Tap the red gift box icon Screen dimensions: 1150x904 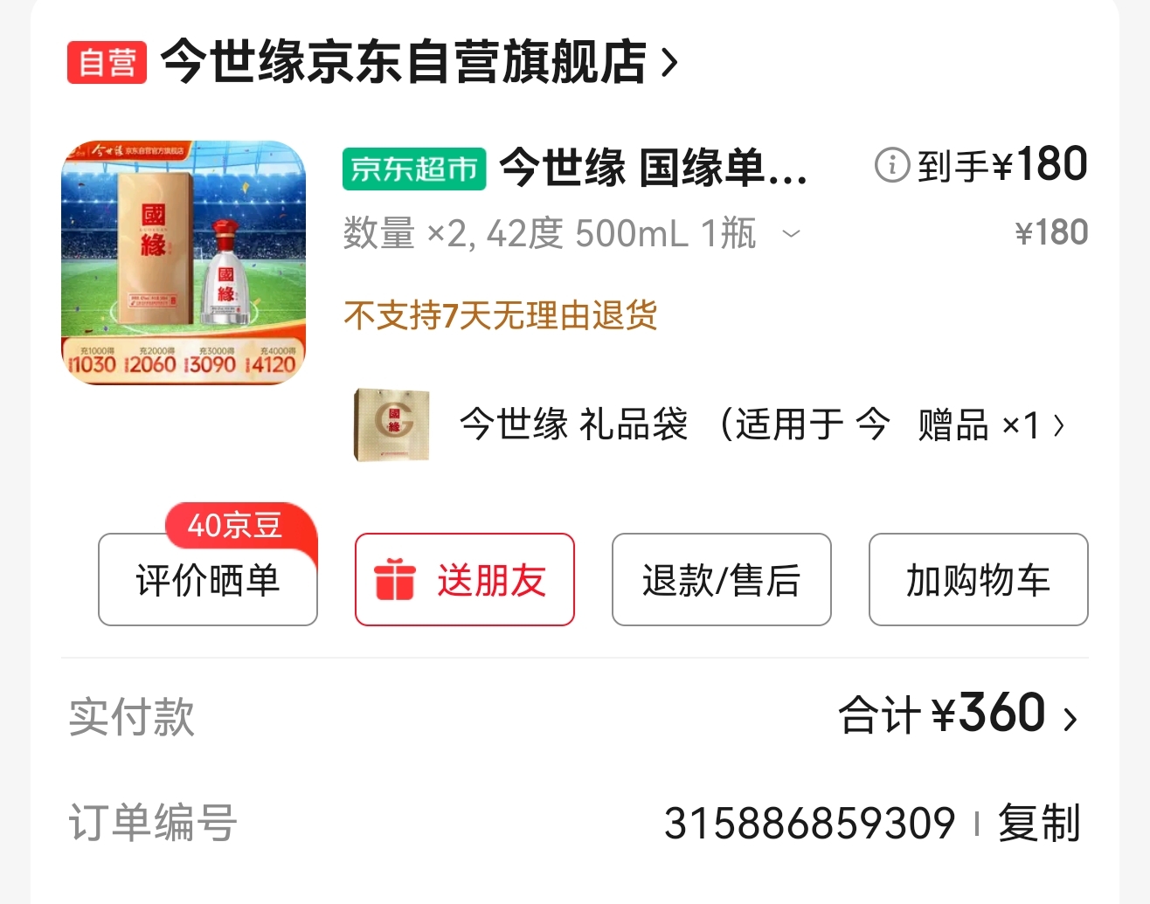394,580
